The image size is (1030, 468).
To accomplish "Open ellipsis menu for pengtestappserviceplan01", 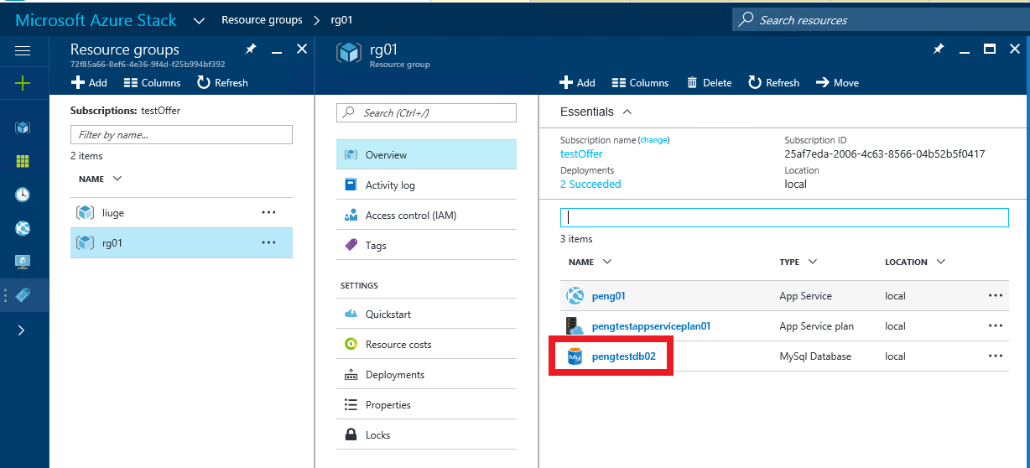I will point(996,326).
